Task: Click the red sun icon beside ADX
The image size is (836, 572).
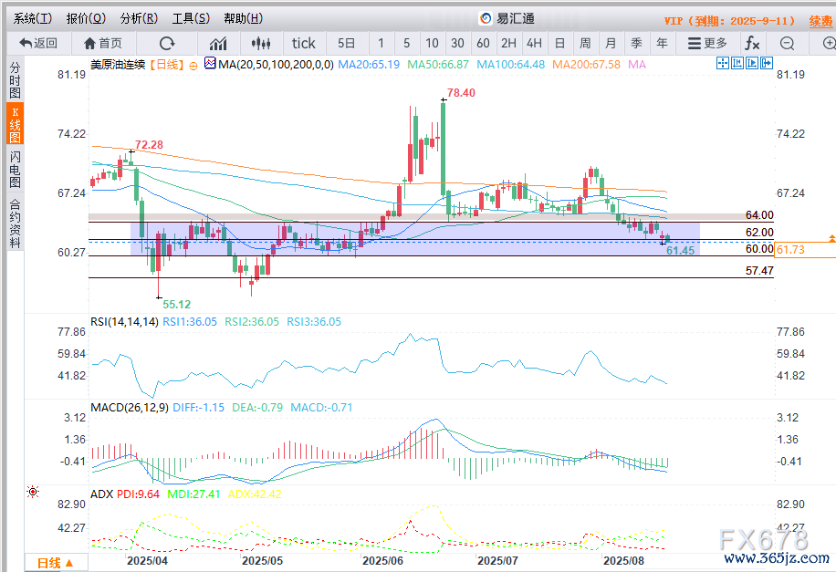Action: pos(33,492)
